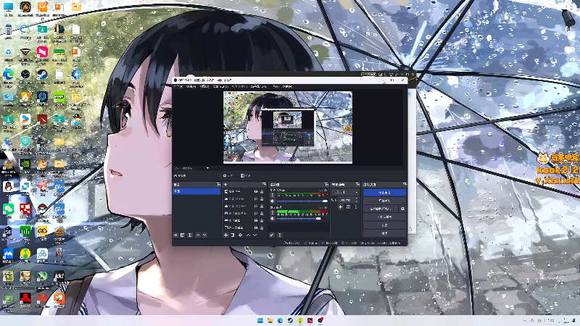Remove the configurable scene transition
This screenshot has width=580, height=326.
[348, 207]
